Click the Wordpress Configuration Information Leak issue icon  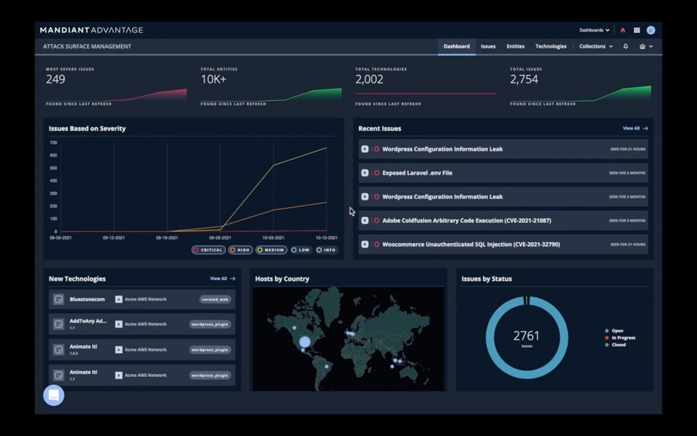coord(365,149)
